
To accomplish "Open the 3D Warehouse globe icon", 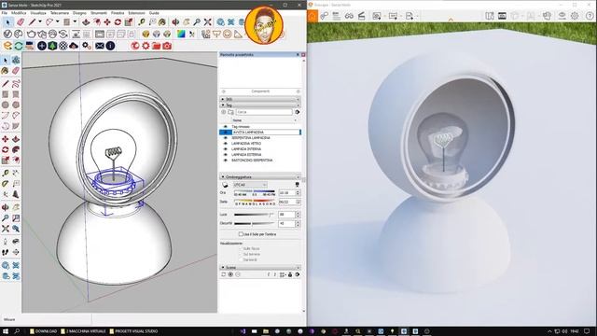I will pyautogui.click(x=220, y=22).
